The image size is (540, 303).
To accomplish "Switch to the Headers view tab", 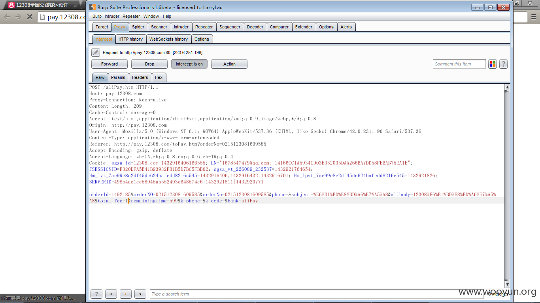I will tap(140, 77).
